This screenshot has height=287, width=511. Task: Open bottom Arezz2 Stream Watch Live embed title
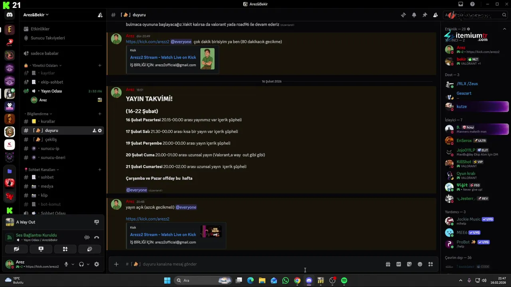point(163,234)
